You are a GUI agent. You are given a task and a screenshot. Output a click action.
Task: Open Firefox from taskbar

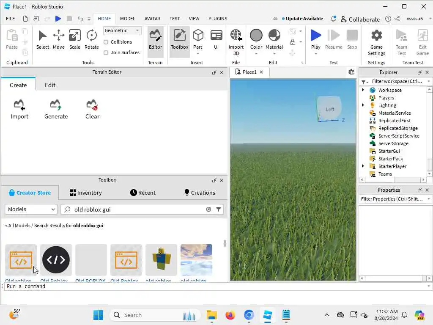tap(230, 315)
